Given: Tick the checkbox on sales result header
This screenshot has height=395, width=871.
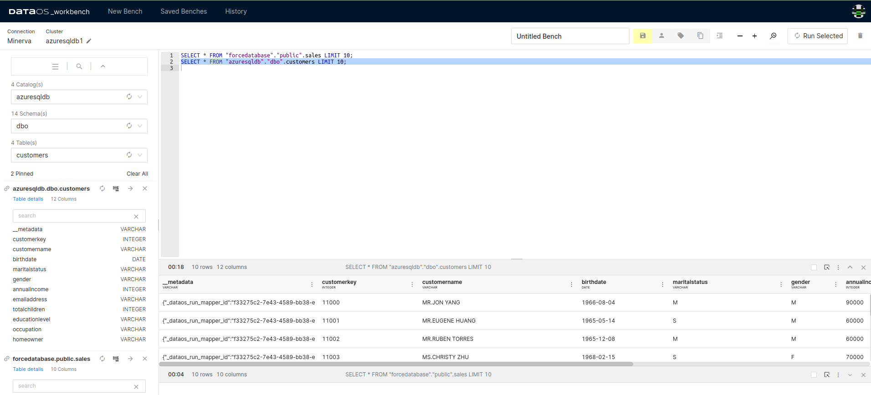Looking at the screenshot, I should pyautogui.click(x=814, y=375).
